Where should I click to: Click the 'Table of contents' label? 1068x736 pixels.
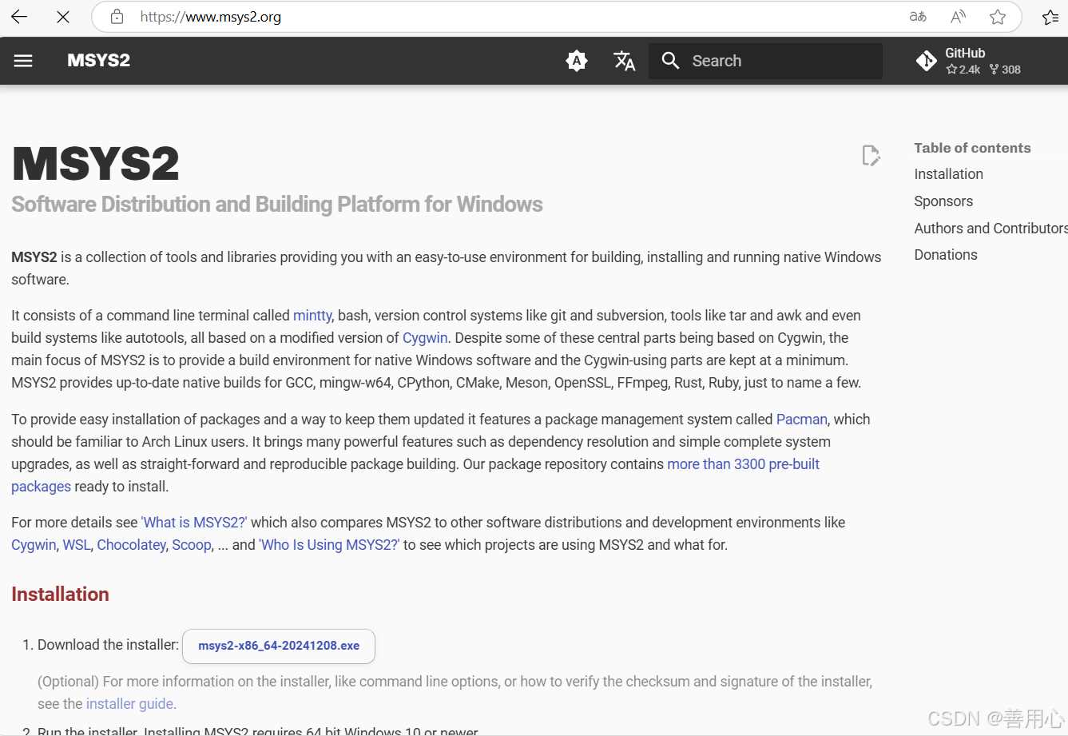(x=972, y=148)
